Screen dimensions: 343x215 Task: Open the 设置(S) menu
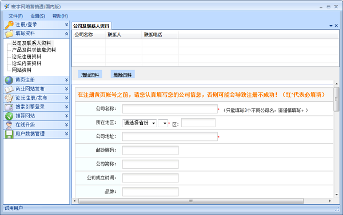(38, 16)
